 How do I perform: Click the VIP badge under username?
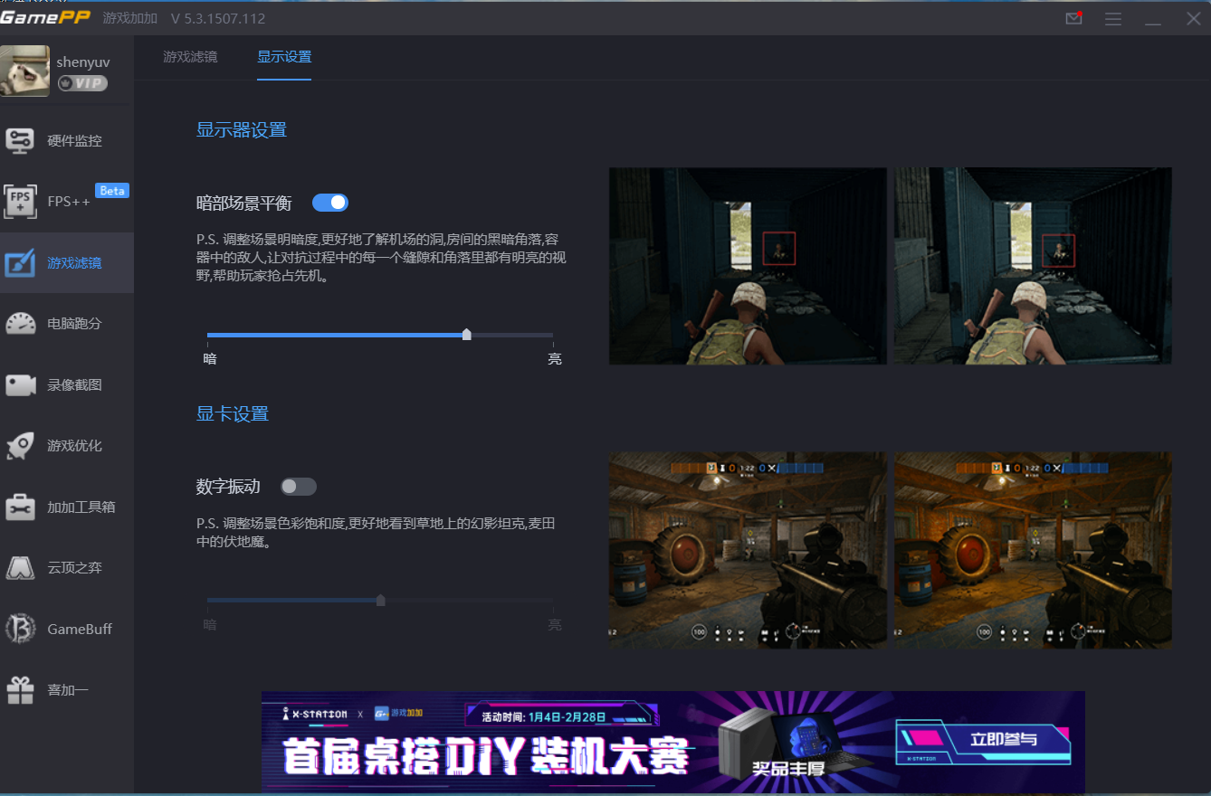click(82, 83)
